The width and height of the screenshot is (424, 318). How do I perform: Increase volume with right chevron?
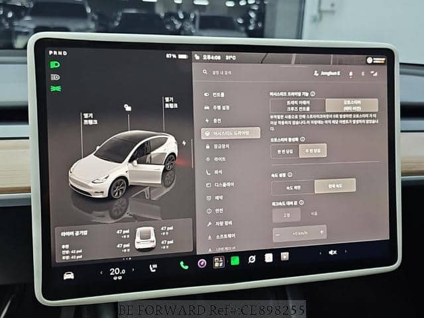[x=346, y=252]
